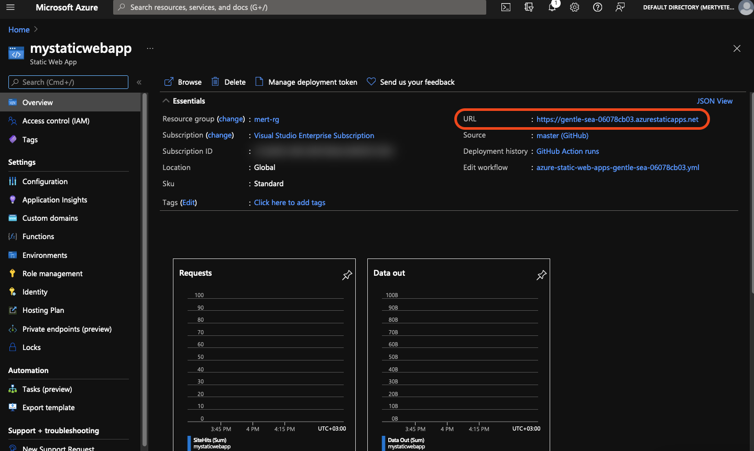
Task: Open the account avatar menu
Action: [746, 7]
